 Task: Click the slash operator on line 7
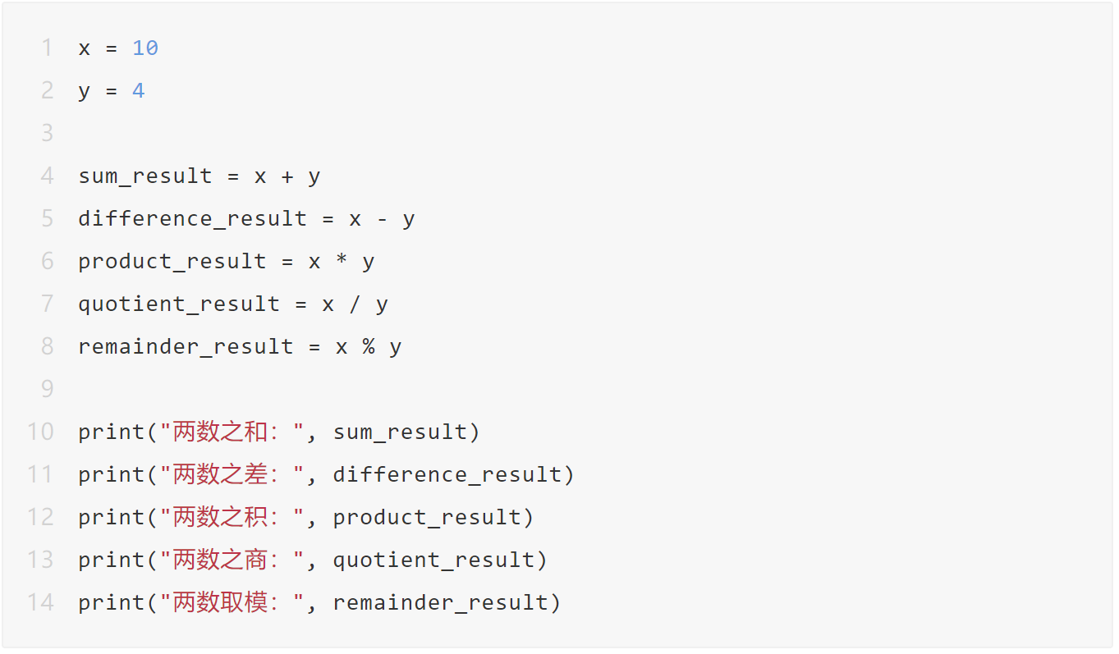pyautogui.click(x=354, y=304)
